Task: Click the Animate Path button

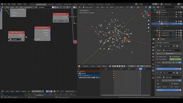Action: point(169,54)
